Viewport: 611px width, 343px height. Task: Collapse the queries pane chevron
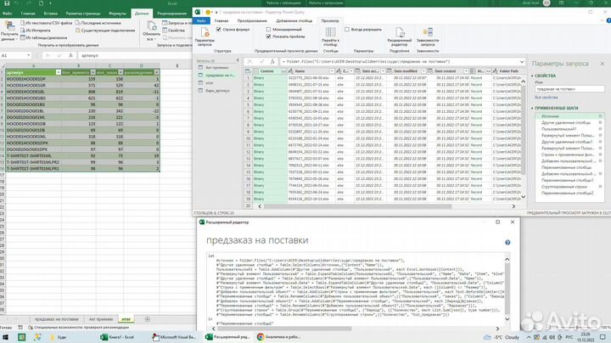click(238, 60)
